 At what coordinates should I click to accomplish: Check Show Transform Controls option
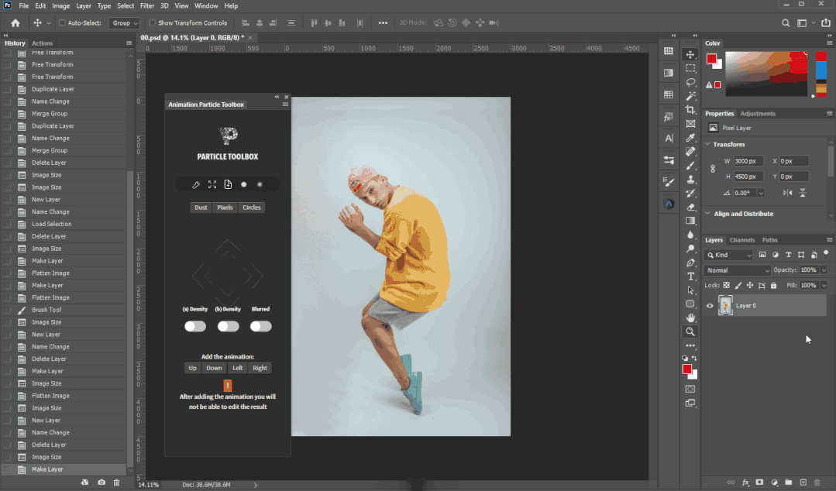(x=153, y=23)
